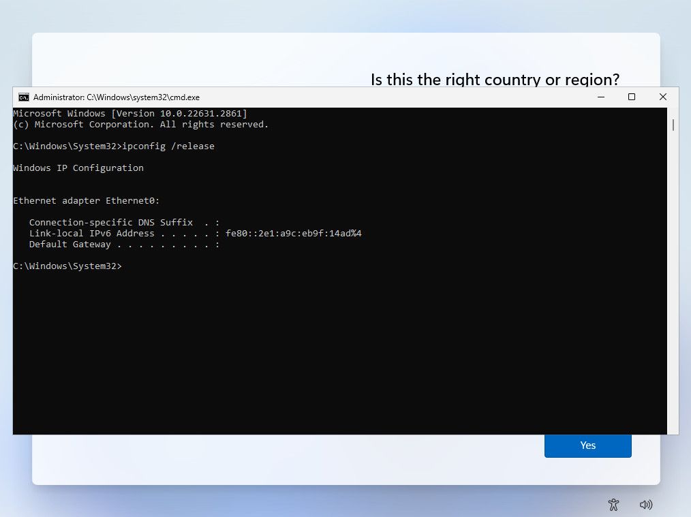The image size is (691, 517).
Task: Click the 'ipconfig /release' command line
Action: pos(114,146)
